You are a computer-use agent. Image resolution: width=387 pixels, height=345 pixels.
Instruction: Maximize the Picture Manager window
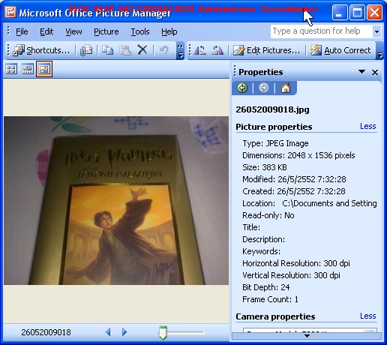coord(357,12)
